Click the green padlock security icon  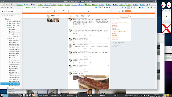[x=26, y=7]
